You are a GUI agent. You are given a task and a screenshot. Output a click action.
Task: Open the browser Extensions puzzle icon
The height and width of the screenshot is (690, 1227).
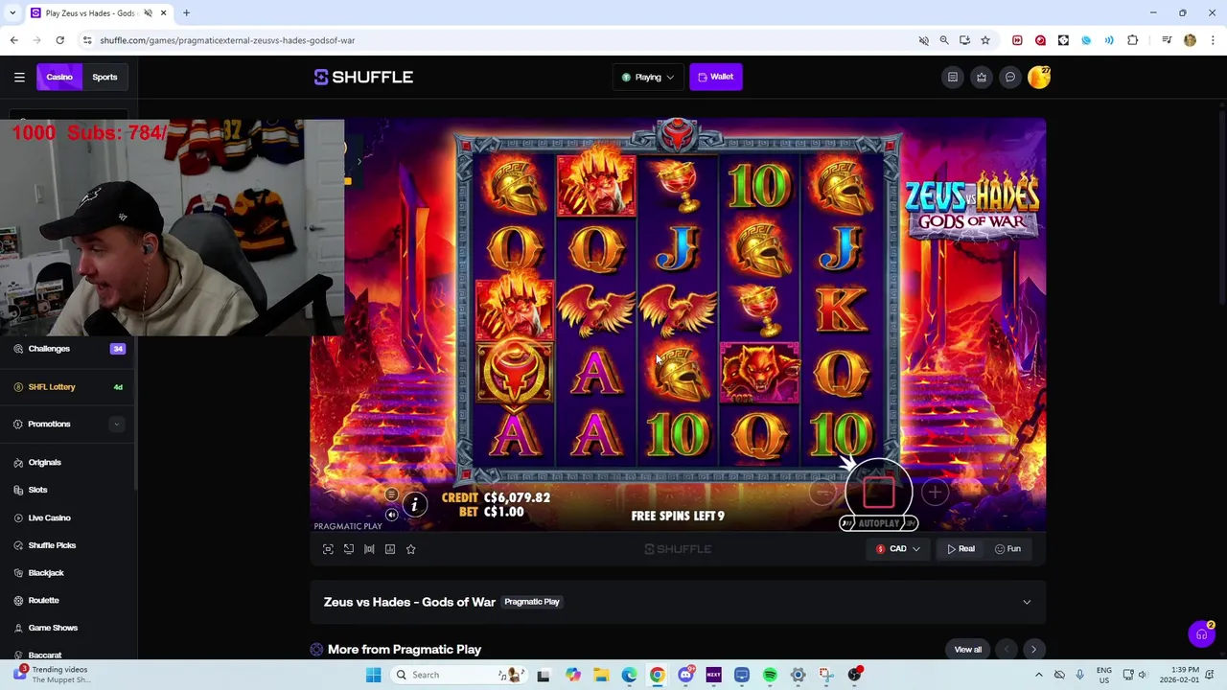1133,40
